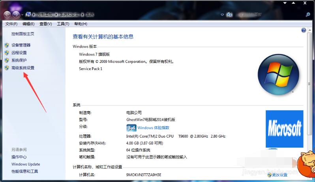Click shield icon beside 系统保护
This screenshot has width=315, height=182.
(x=7, y=61)
